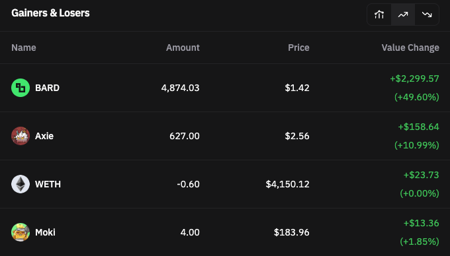This screenshot has height=256, width=450.
Task: Click the WETH Ethereum logo icon
Action: (x=21, y=184)
